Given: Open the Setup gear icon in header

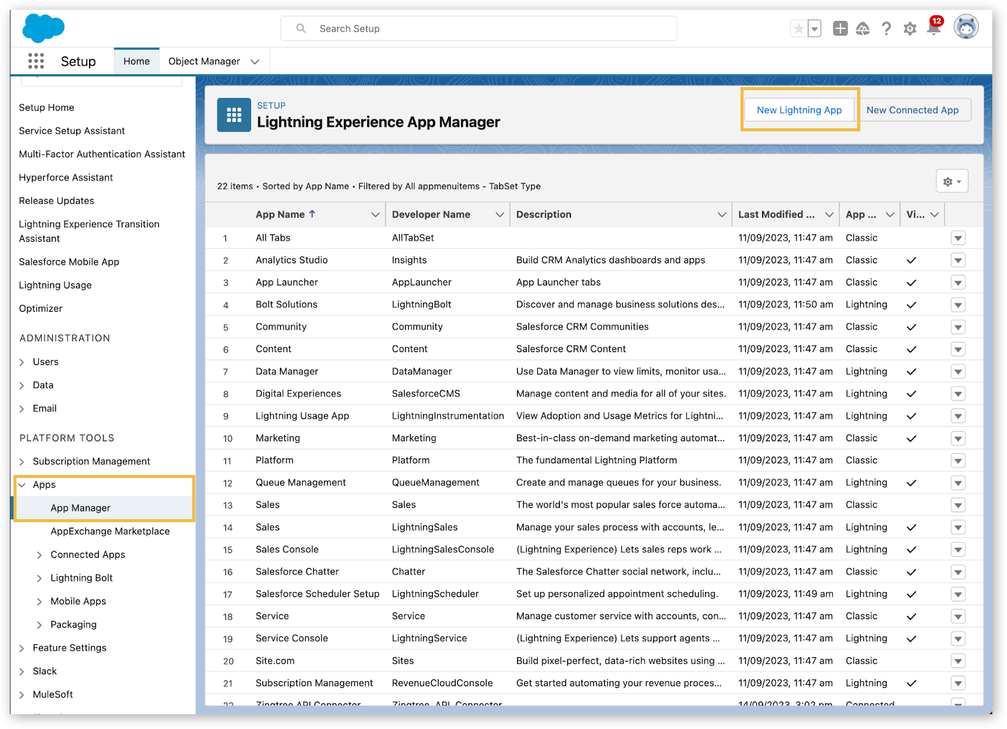Looking at the screenshot, I should 910,28.
